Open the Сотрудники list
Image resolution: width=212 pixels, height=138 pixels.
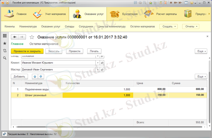(x=86, y=27)
